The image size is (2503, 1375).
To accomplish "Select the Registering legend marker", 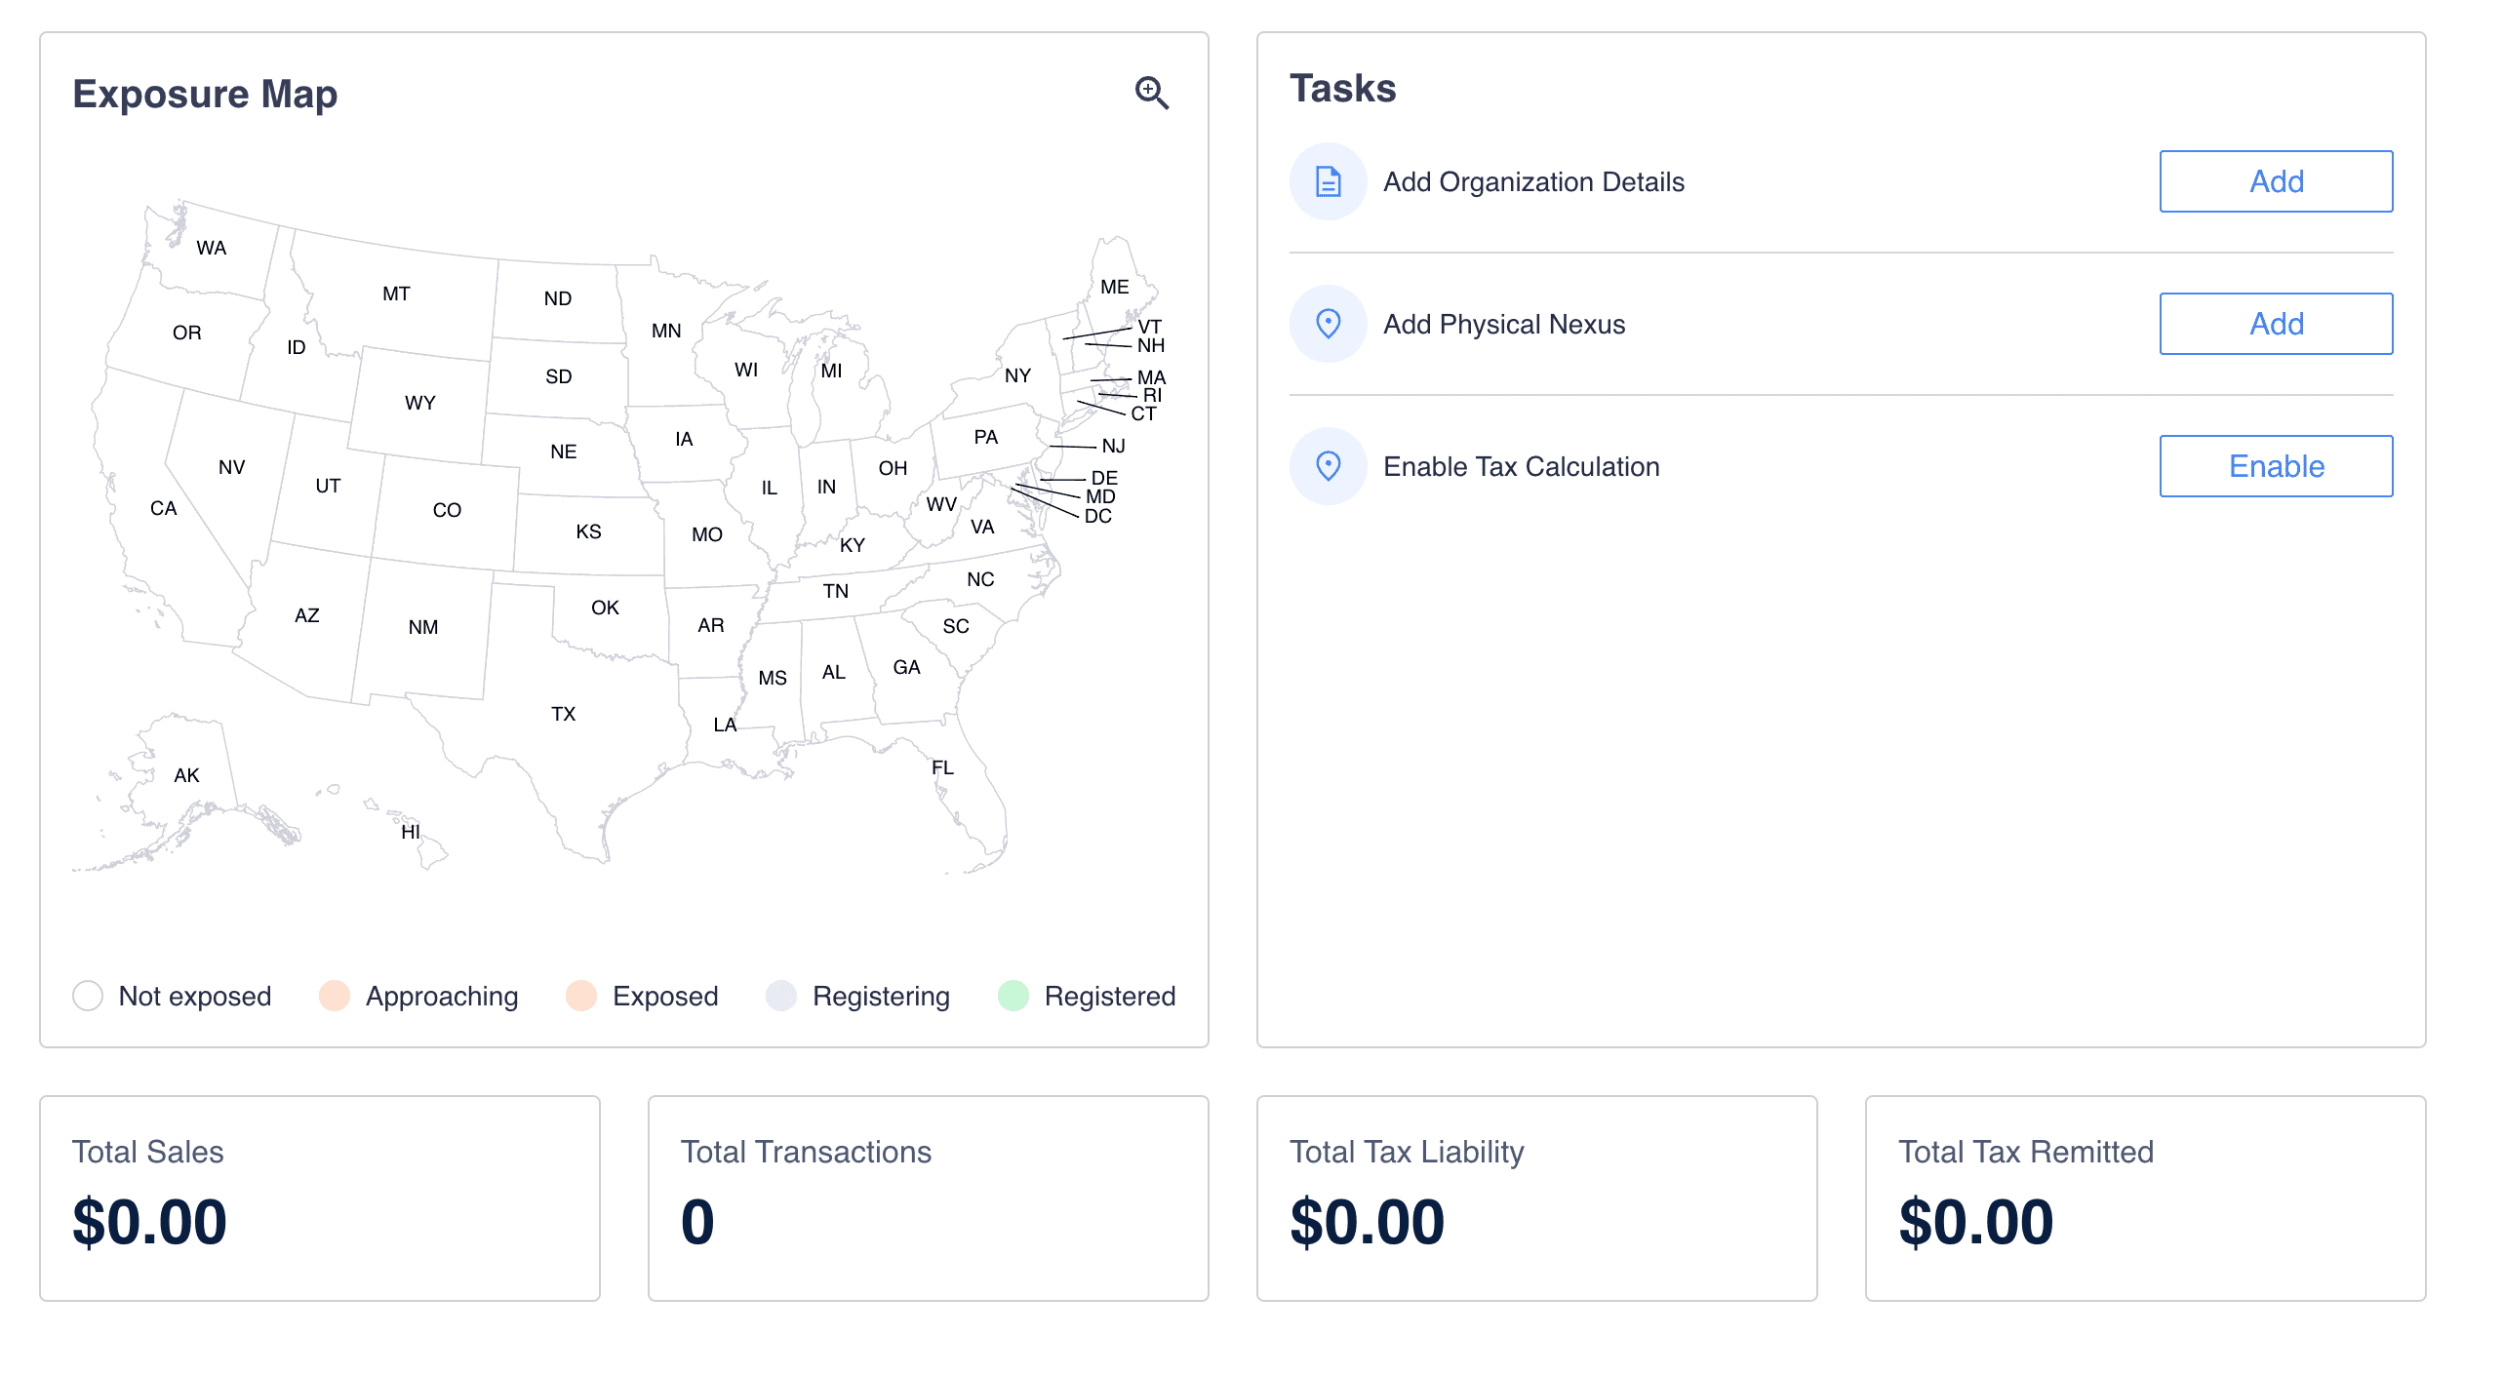I will tap(780, 996).
